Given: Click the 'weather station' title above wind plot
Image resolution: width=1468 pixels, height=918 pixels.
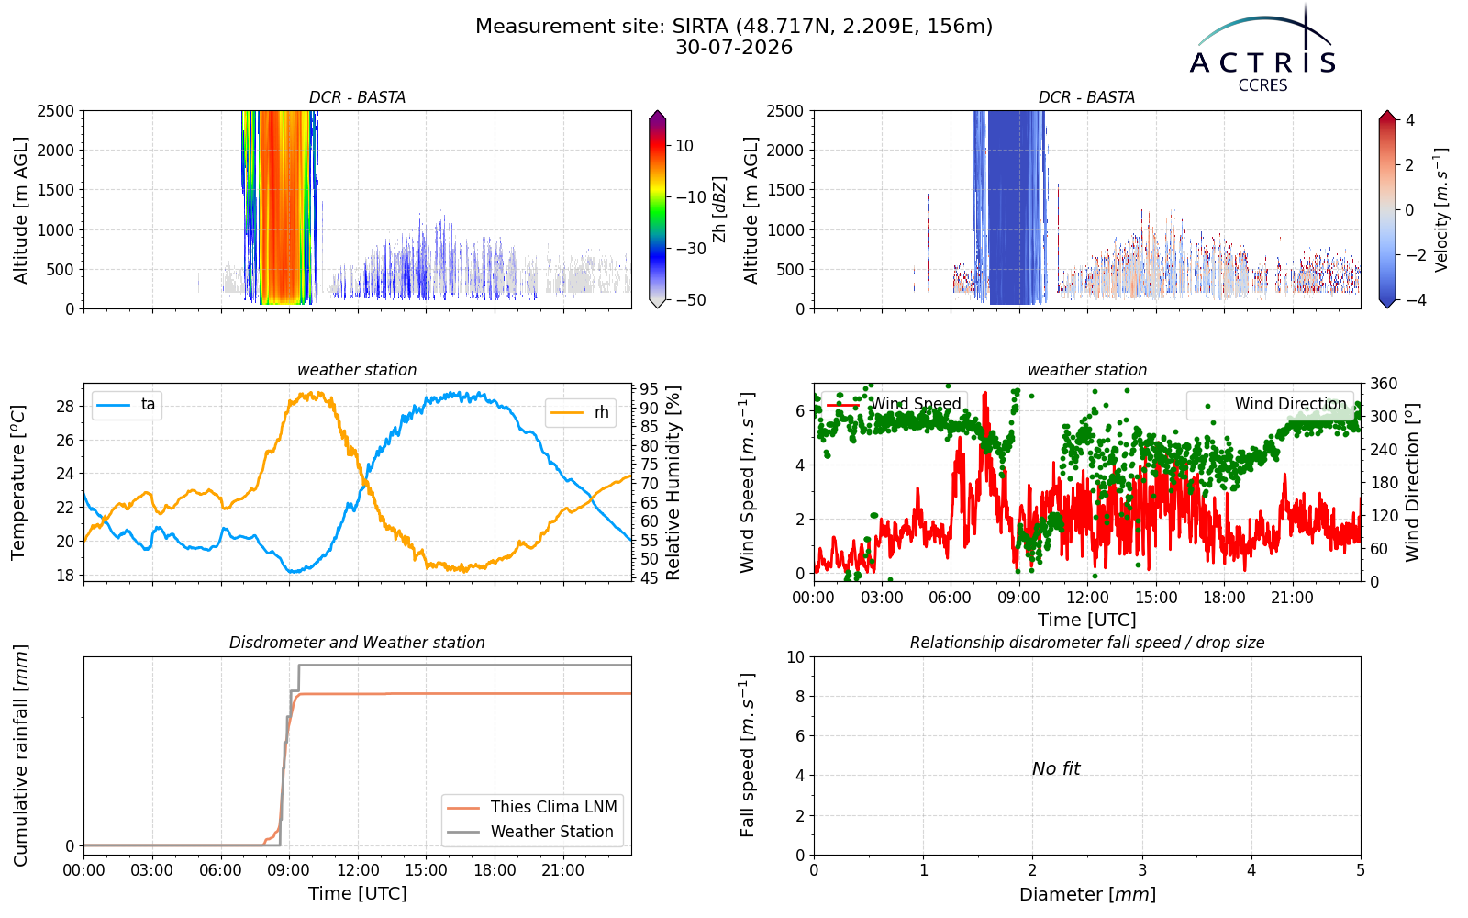Looking at the screenshot, I should click(1086, 370).
